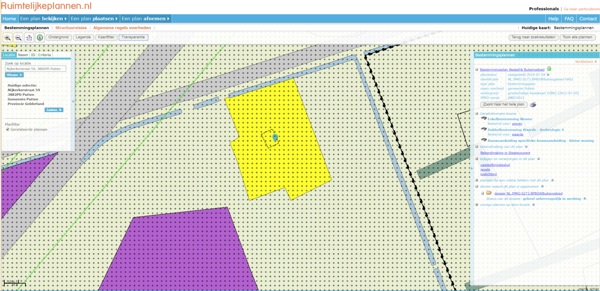Collapse the right plan panel with the blue arrow
Screen dimensions: 600x291
[x=472, y=168]
